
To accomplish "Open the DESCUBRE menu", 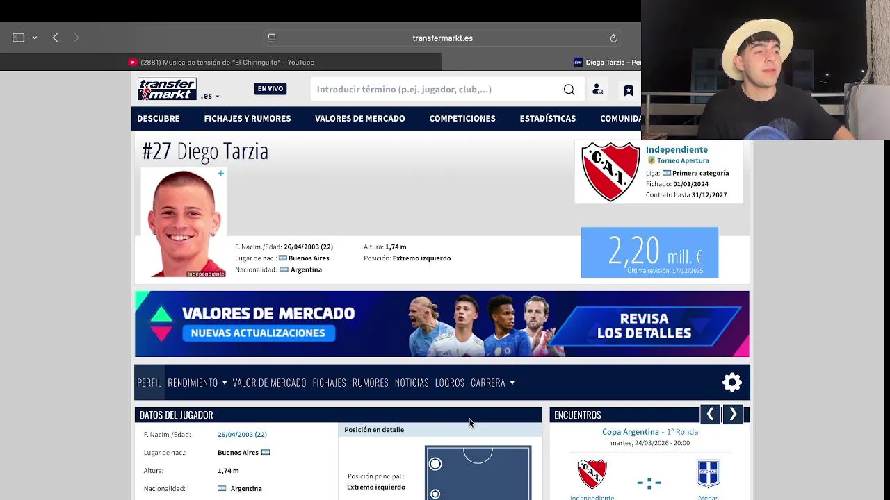I will click(159, 119).
